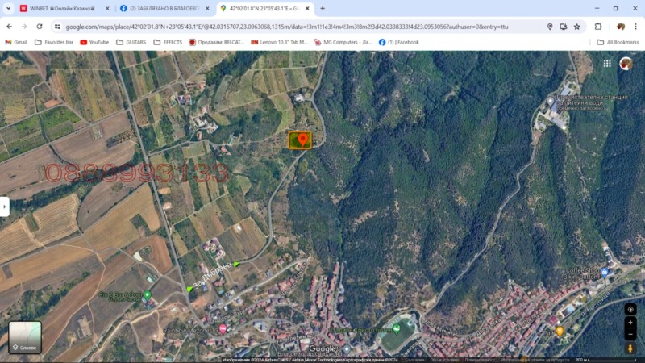Open the Google apps grid

[607, 63]
